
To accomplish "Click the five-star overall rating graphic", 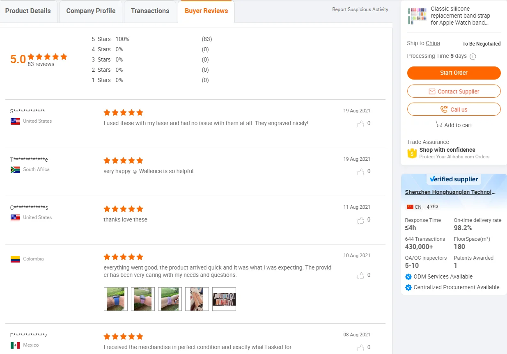I will click(x=48, y=57).
